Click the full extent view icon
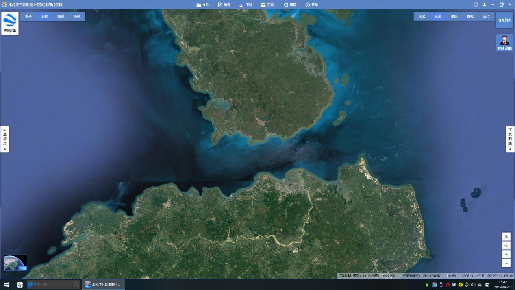515x290 pixels. click(x=506, y=237)
